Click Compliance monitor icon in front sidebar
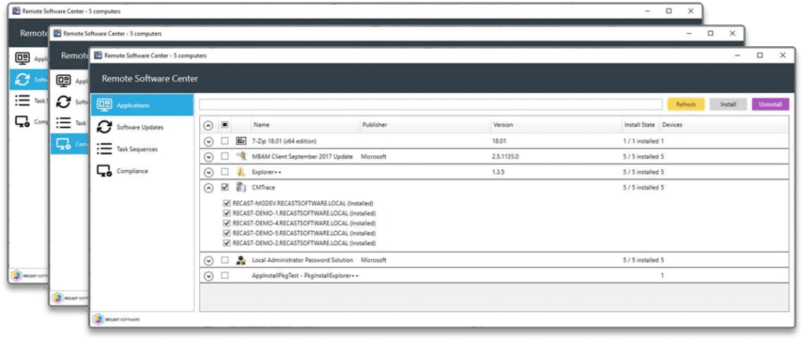The width and height of the screenshot is (803, 340). [x=104, y=171]
